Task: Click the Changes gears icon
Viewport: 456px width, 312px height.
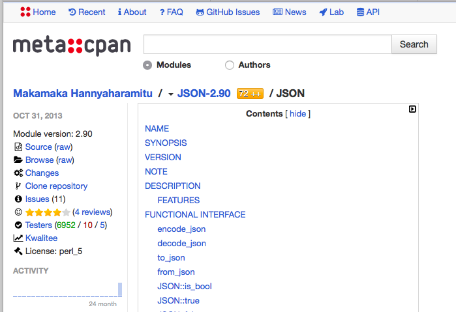Action: pyautogui.click(x=18, y=173)
